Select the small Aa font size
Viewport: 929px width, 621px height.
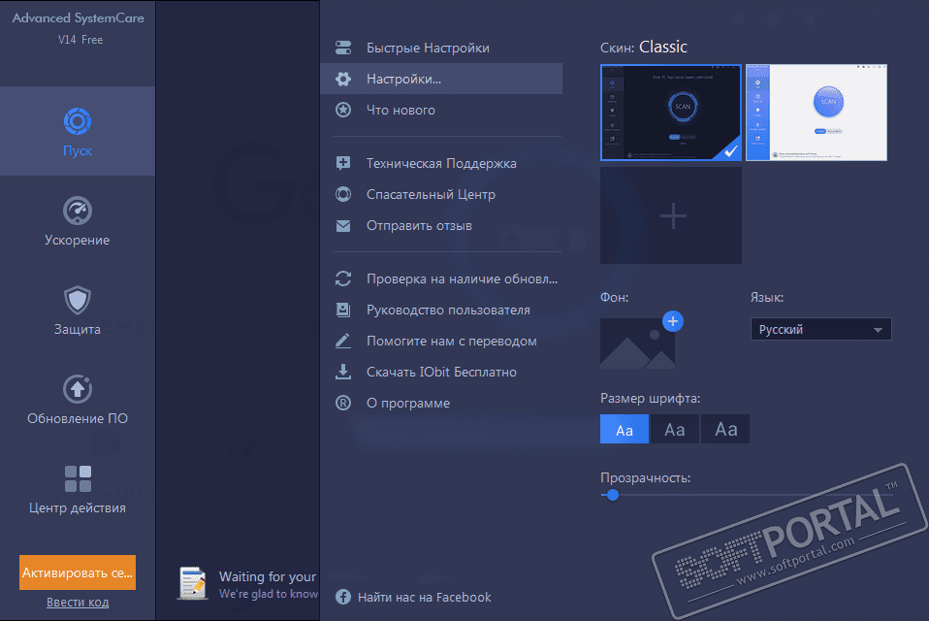point(625,429)
